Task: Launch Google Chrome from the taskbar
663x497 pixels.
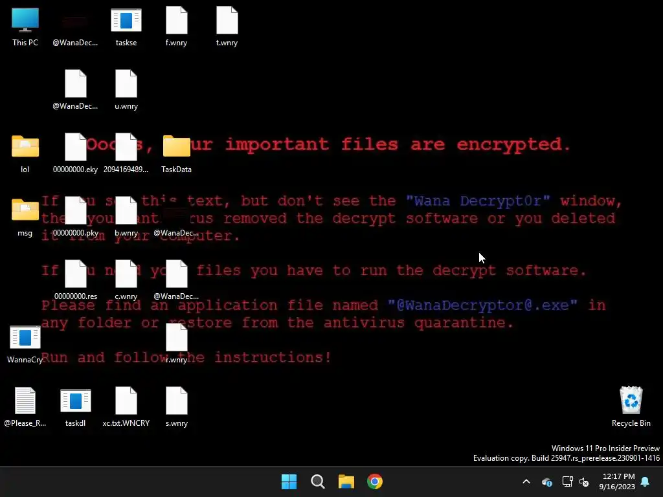Action: tap(375, 481)
